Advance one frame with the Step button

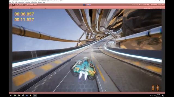pyautogui.click(x=89, y=5)
